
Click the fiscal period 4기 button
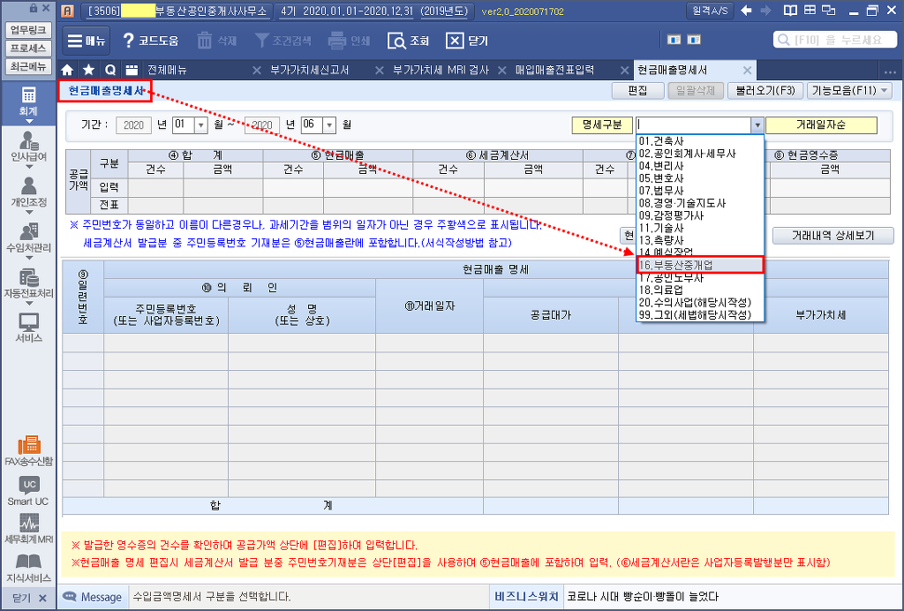pos(374,11)
